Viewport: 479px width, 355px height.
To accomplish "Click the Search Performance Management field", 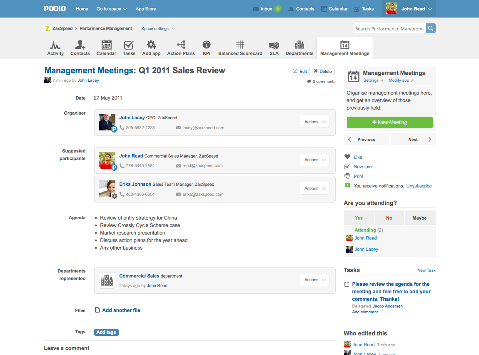I will click(x=389, y=29).
